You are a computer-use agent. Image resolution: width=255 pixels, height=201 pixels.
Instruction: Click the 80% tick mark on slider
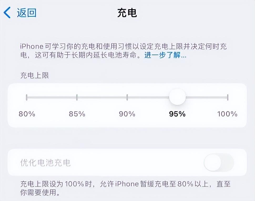pos(27,97)
